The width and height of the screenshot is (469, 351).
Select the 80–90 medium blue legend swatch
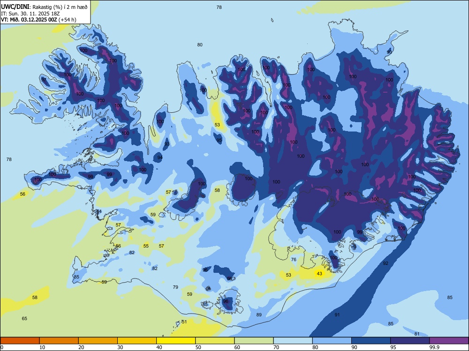coord(332,341)
